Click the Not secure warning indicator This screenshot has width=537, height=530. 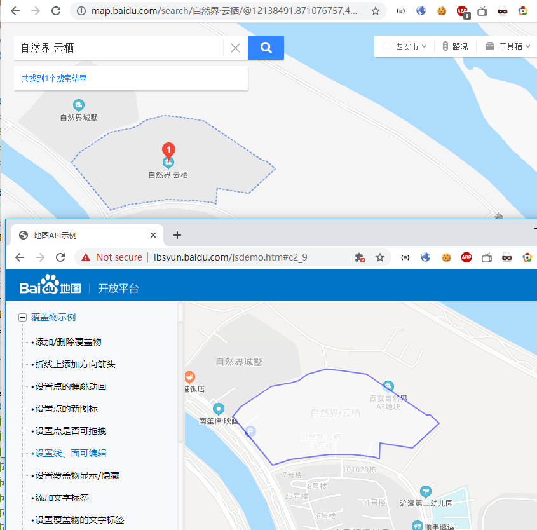(x=112, y=257)
